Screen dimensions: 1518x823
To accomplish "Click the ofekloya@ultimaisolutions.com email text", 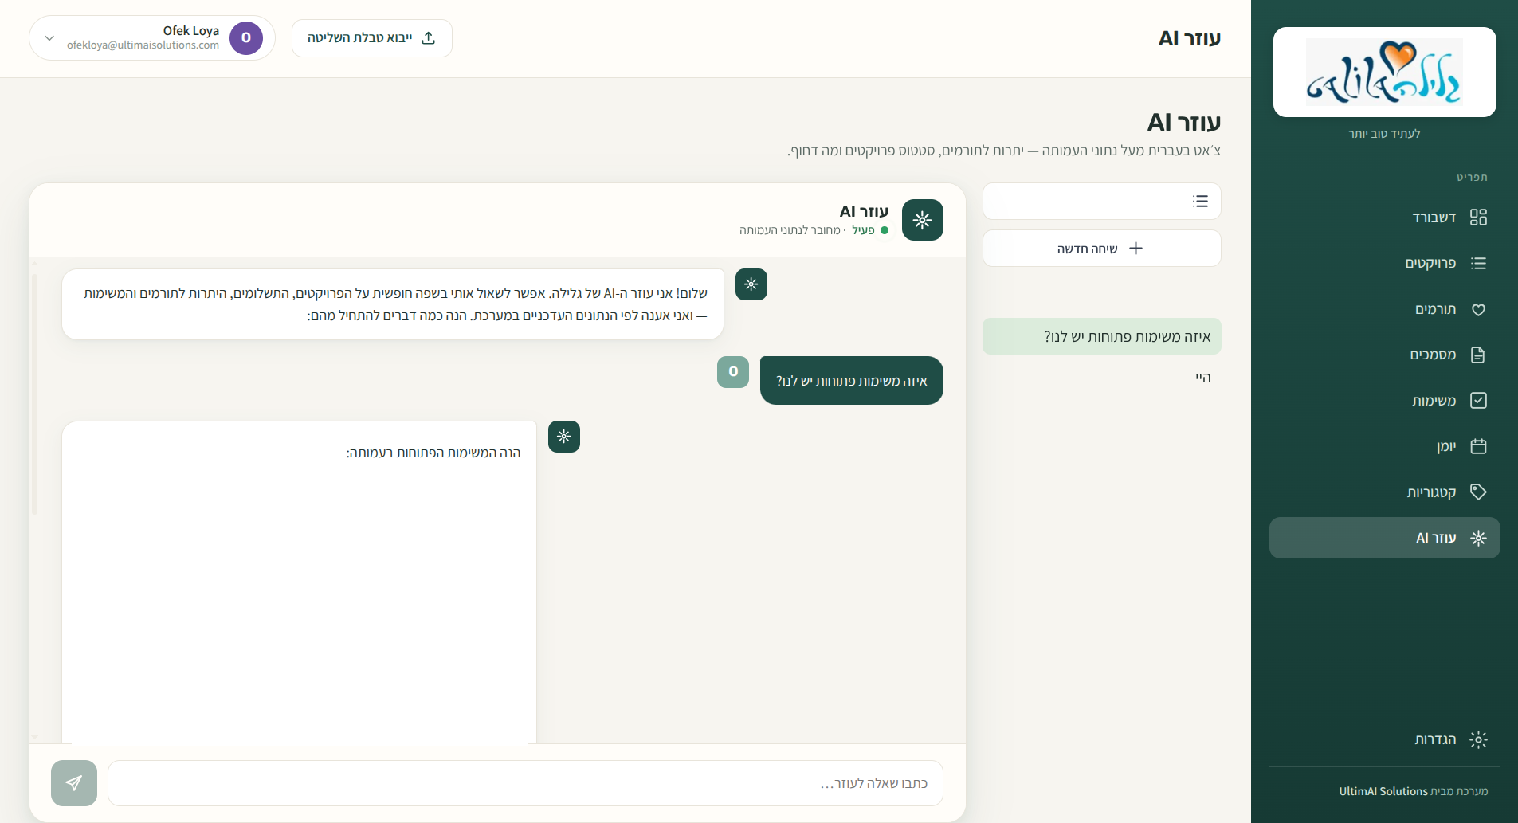I will point(143,45).
